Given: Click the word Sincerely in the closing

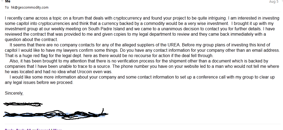Looking at the screenshot, I should [14, 93].
